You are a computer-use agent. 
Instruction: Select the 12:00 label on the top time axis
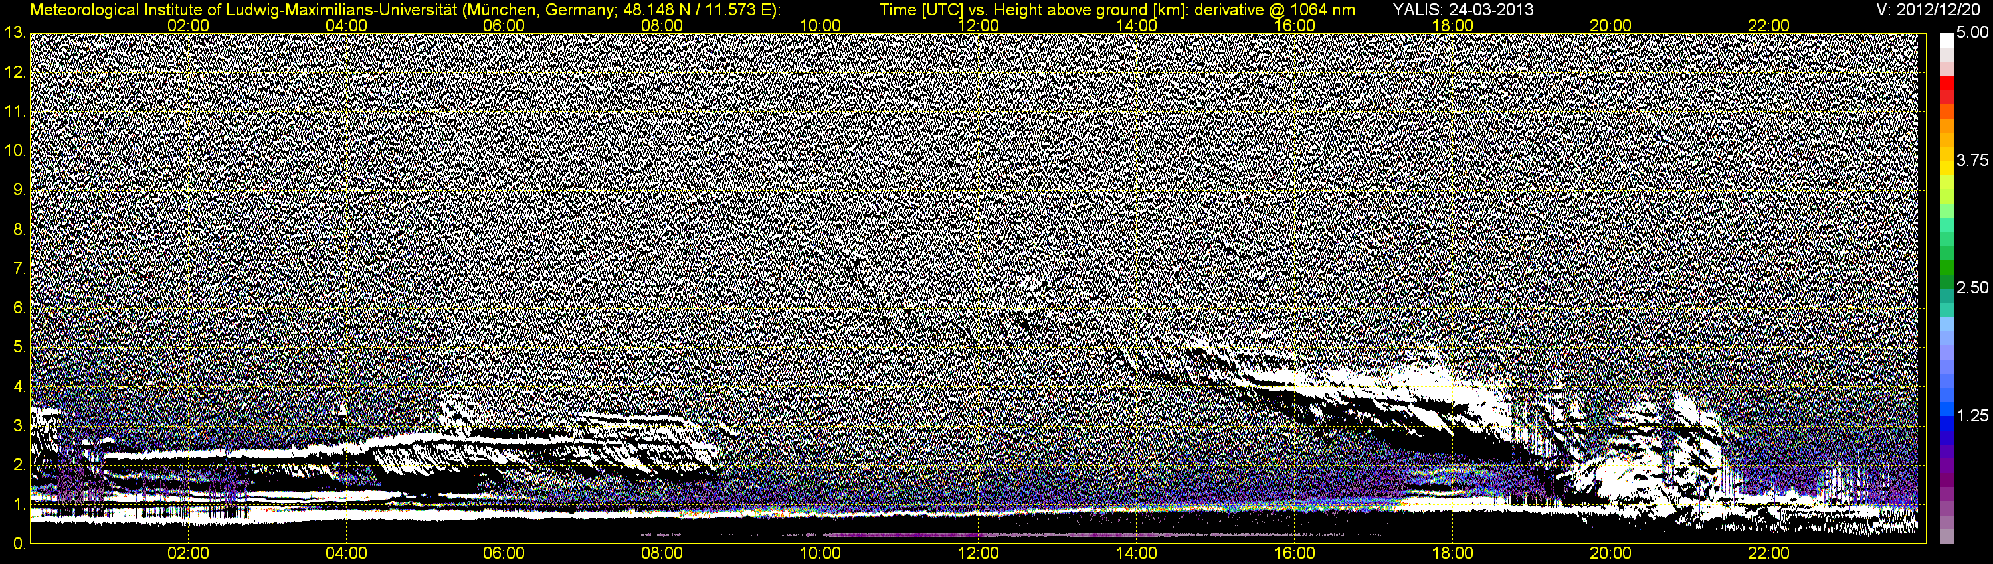point(978,25)
